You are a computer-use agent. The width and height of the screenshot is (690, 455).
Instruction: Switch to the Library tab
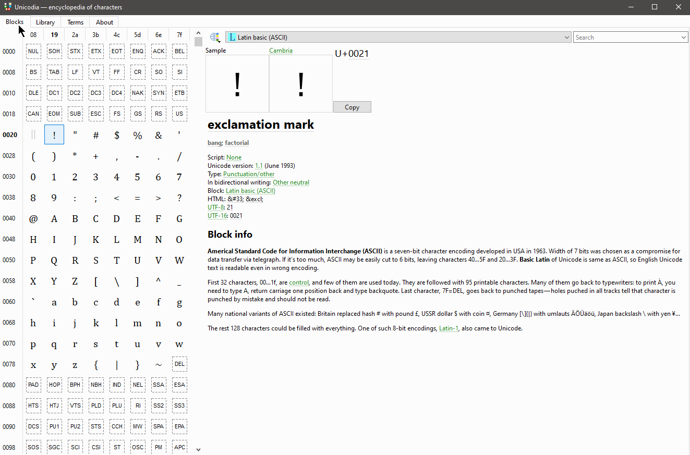pyautogui.click(x=45, y=22)
